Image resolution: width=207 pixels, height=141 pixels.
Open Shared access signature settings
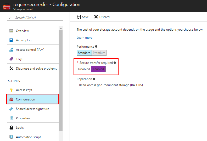[32, 109]
